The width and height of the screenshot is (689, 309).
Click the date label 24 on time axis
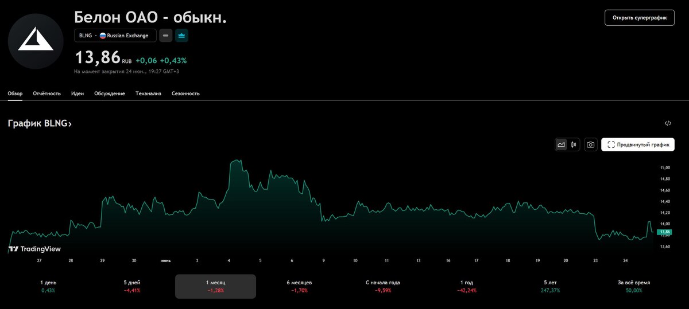[625, 261]
